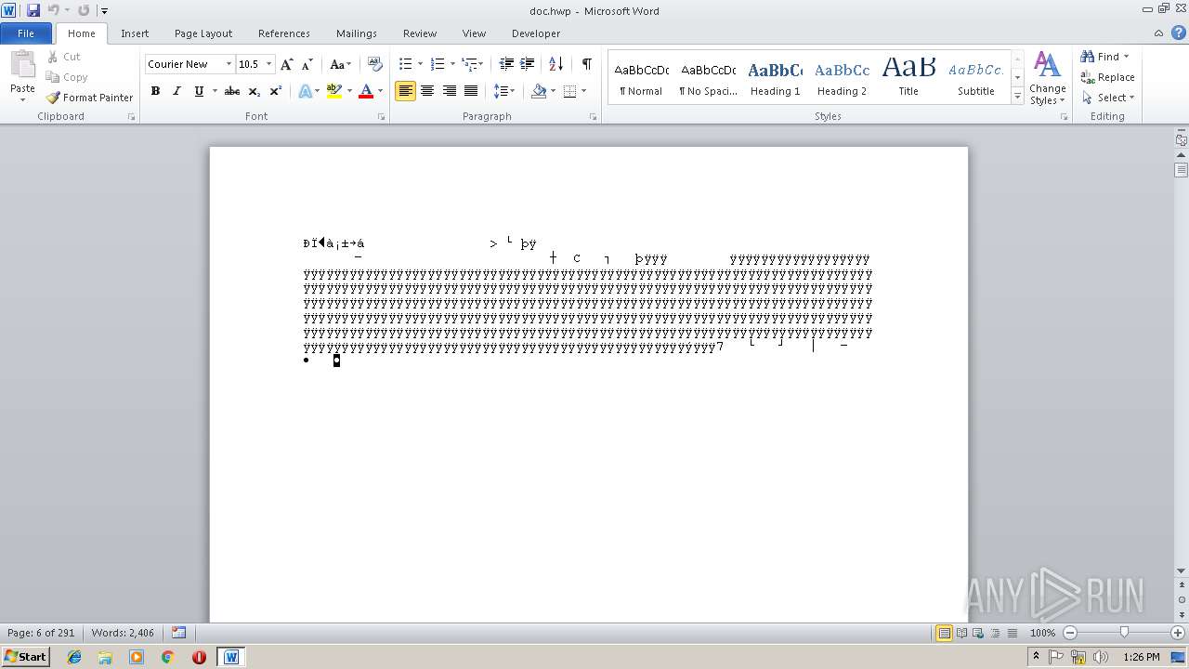Click Page: 6 of 291 indicator

pos(41,633)
